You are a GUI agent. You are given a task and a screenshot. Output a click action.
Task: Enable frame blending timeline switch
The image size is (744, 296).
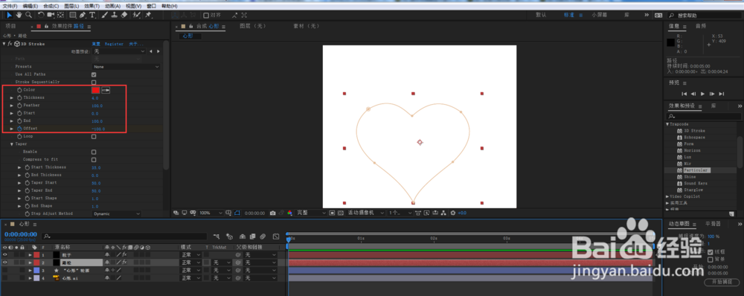[x=252, y=237]
